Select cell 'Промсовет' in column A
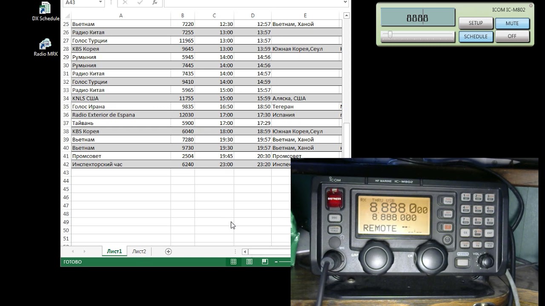The image size is (545, 306). (x=121, y=156)
